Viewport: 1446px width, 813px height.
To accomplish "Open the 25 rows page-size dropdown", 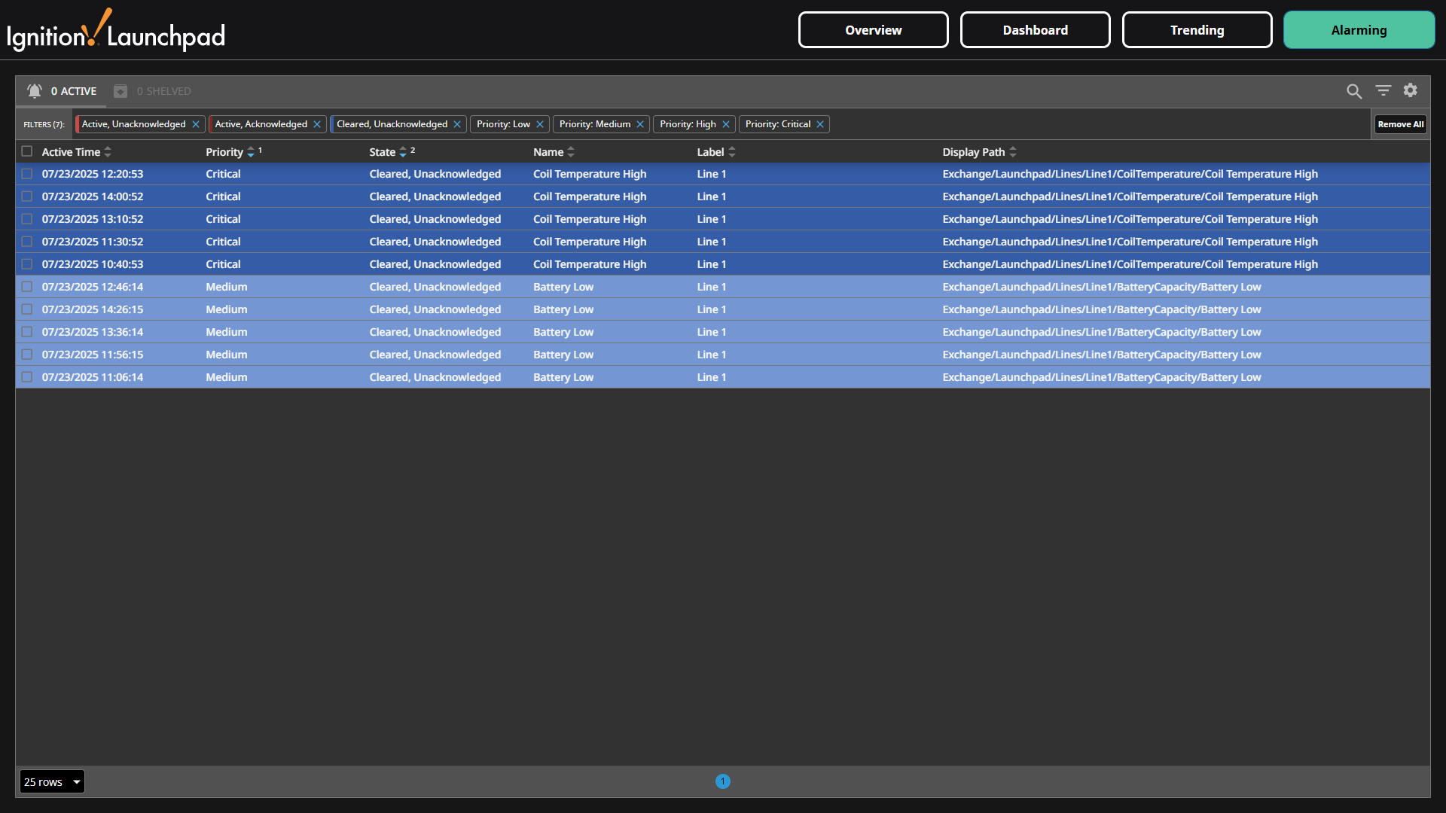I will 52,782.
